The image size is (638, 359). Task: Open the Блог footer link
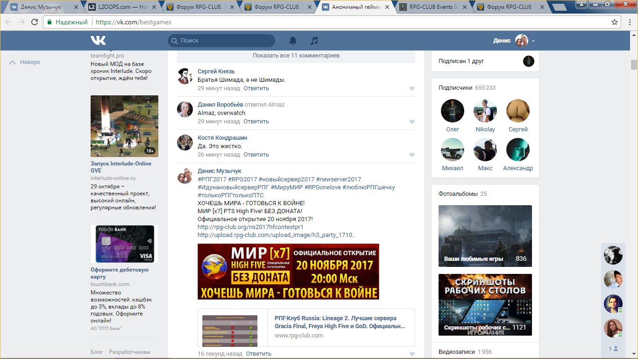(x=97, y=352)
